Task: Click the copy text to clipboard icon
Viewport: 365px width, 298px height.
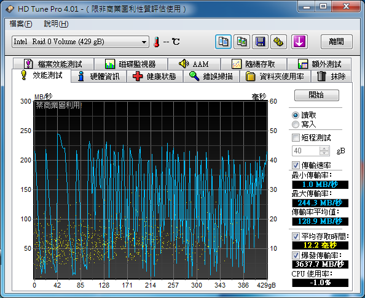Action: (x=223, y=42)
